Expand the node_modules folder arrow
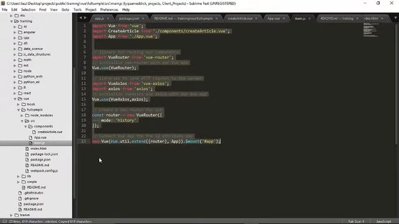399x224 pixels. [x=22, y=115]
